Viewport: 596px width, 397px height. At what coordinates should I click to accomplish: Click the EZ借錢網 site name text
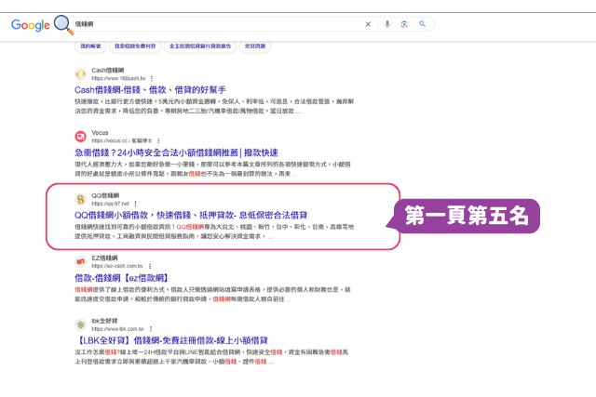[x=104, y=258]
